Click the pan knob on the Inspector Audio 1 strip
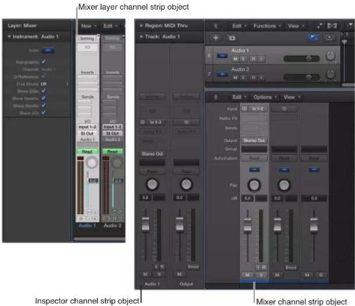355x306 pixels. coord(152,184)
